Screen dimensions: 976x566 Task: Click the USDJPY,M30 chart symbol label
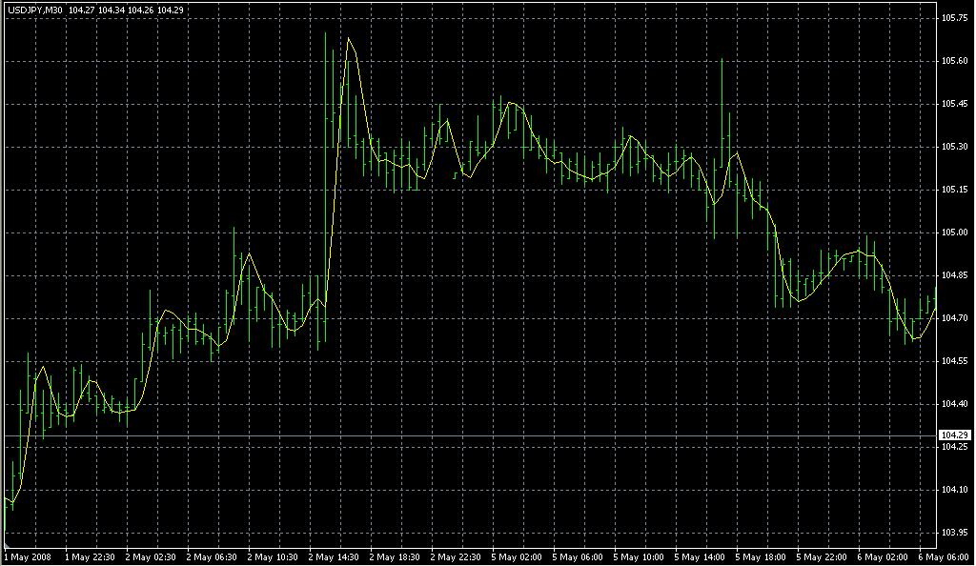pos(34,10)
